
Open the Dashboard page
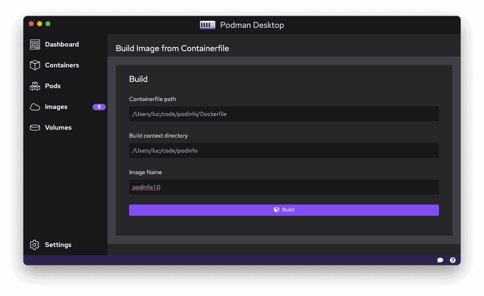[62, 44]
